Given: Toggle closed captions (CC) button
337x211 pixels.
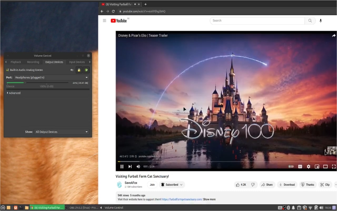Looking at the screenshot, I should 300,166.
